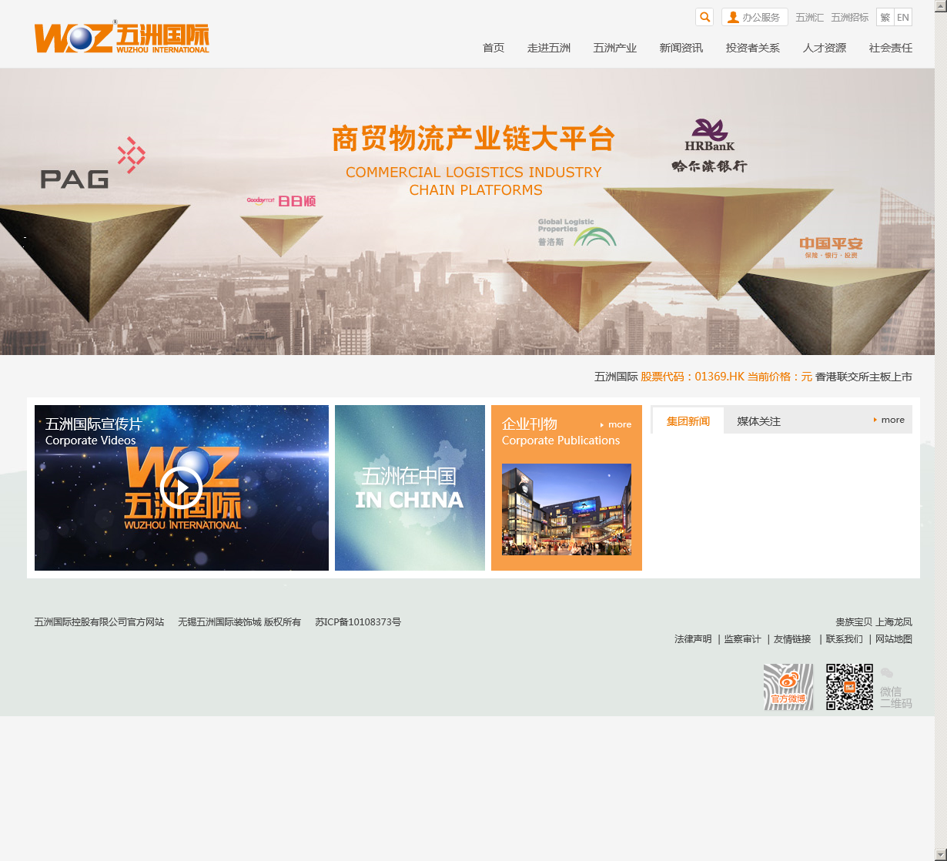Click scrollbar up arrow
Screen dimensions: 947x861
[941, 6]
